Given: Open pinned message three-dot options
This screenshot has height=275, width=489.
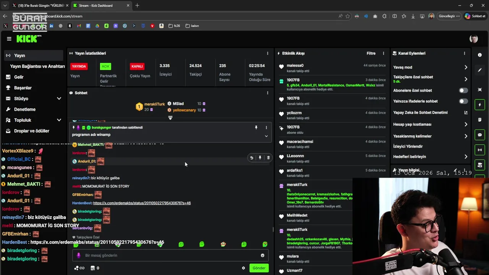Looking at the screenshot, I should click(x=266, y=128).
